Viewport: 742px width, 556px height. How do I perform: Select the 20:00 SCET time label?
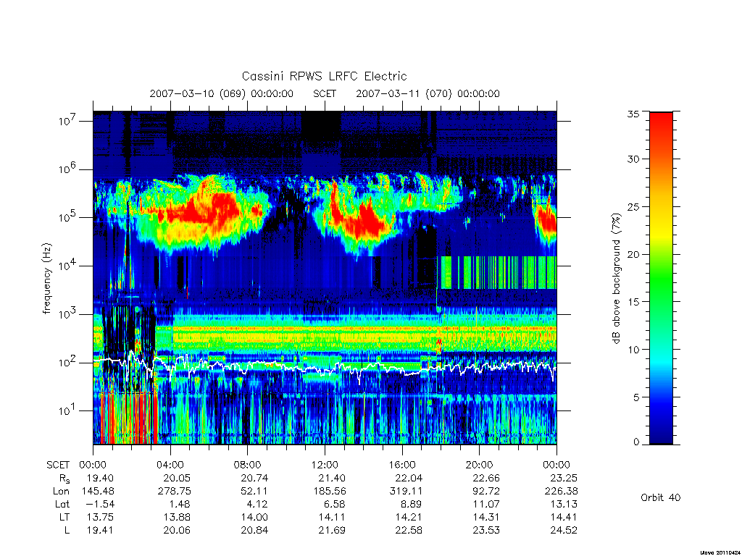[x=479, y=465]
